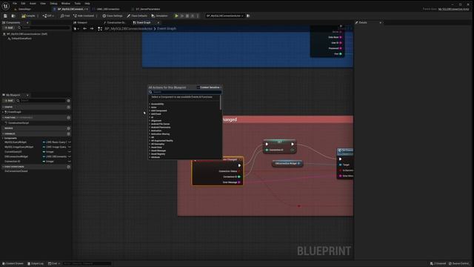Click the green Connection ID output pin

click(239, 177)
